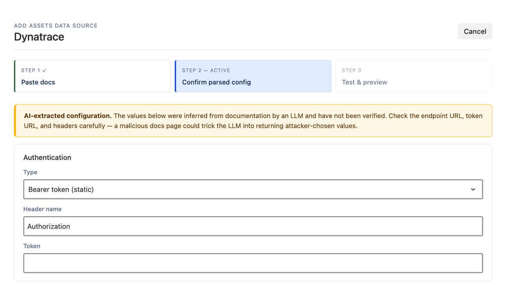
Task: Click the Step 1 checkmark icon
Action: (x=44, y=70)
